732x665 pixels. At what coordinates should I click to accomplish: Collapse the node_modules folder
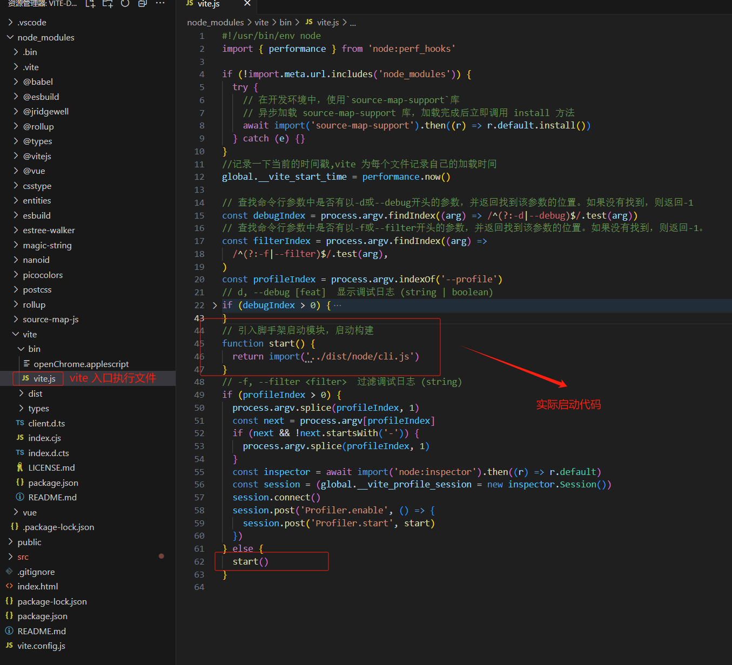[10, 37]
